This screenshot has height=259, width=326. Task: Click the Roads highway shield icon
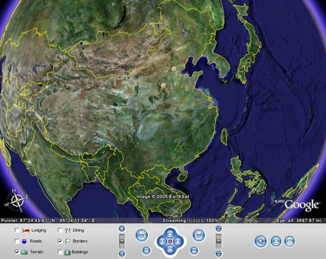(24, 241)
